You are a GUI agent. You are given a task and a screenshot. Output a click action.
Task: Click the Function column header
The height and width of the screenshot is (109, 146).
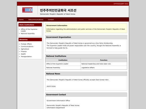[104, 60]
